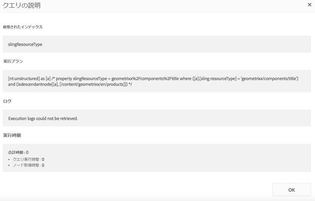Screen dimensions: 315x201
Task: Click the 実行時間 section heading
Action: point(12,136)
